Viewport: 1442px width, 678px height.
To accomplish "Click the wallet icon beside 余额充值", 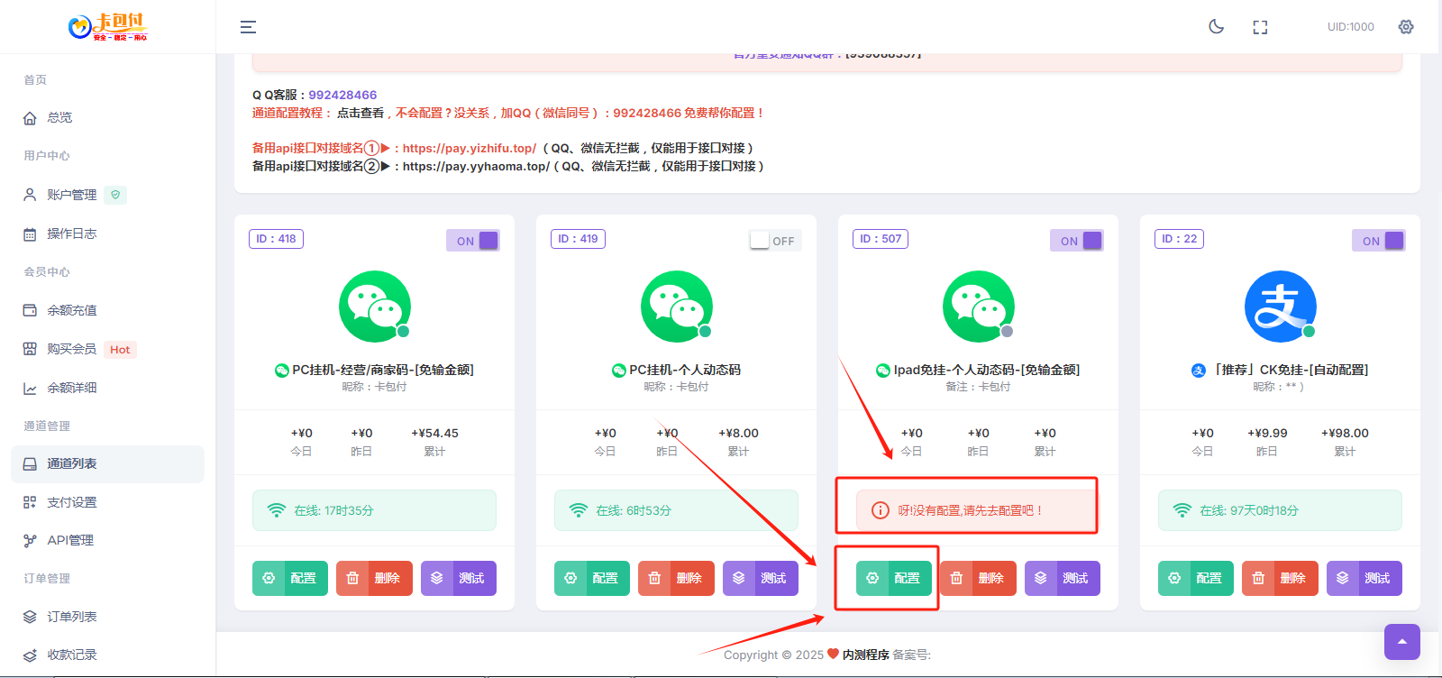I will coord(30,310).
